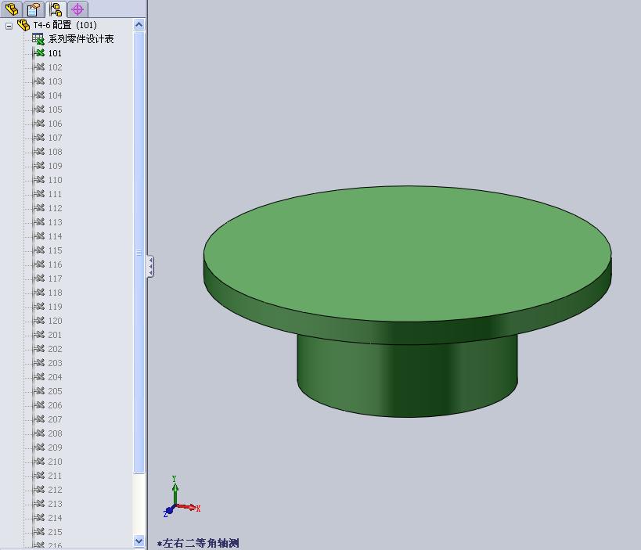Viewport: 641px width, 550px height.
Task: Click the icon beside configuration 117
Action: (39, 279)
